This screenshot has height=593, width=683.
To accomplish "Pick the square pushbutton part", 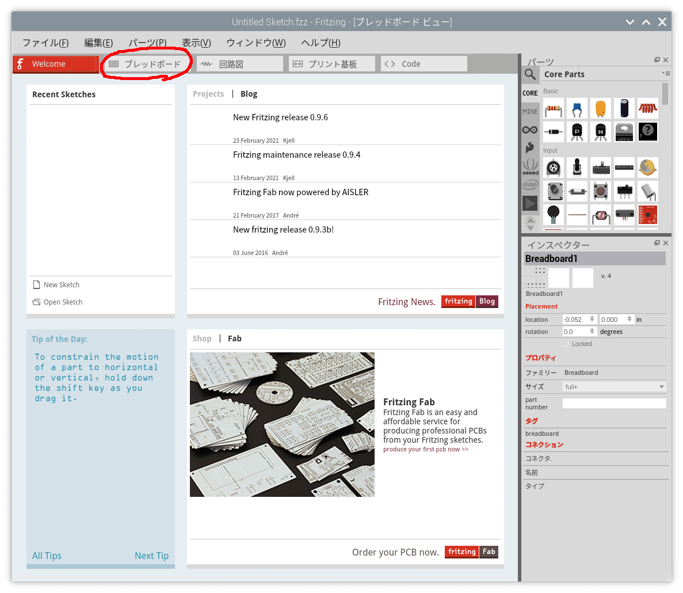I will click(x=601, y=191).
